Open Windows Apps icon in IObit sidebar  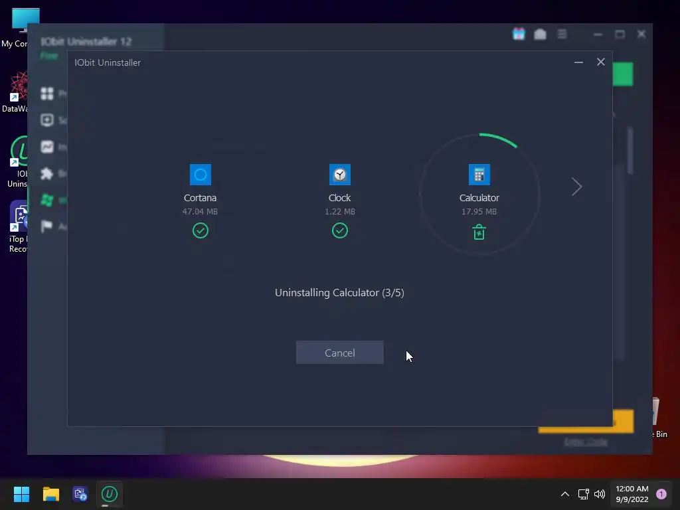[47, 200]
